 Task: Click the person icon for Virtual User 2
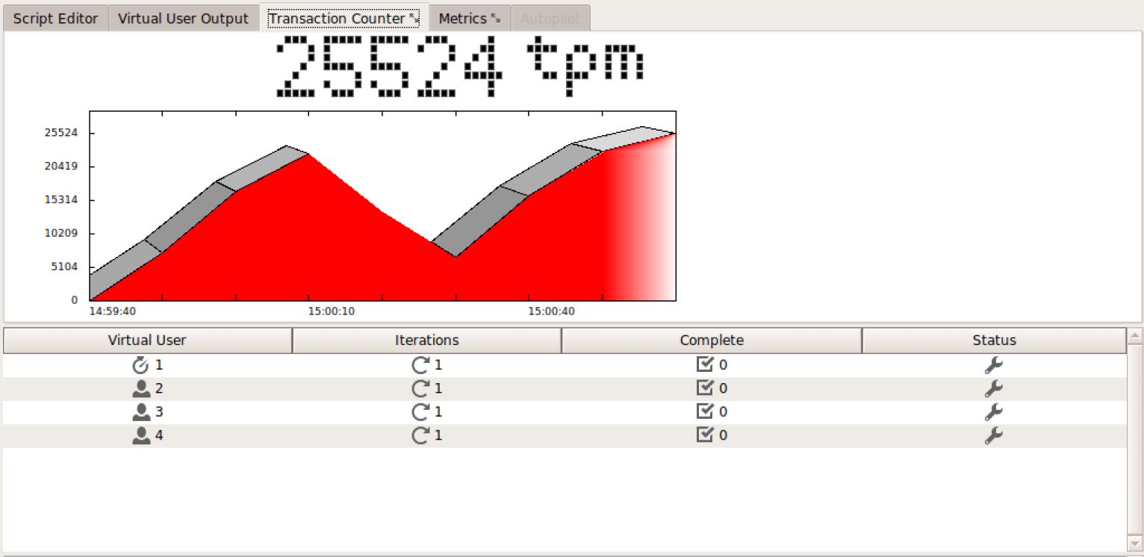click(x=140, y=389)
